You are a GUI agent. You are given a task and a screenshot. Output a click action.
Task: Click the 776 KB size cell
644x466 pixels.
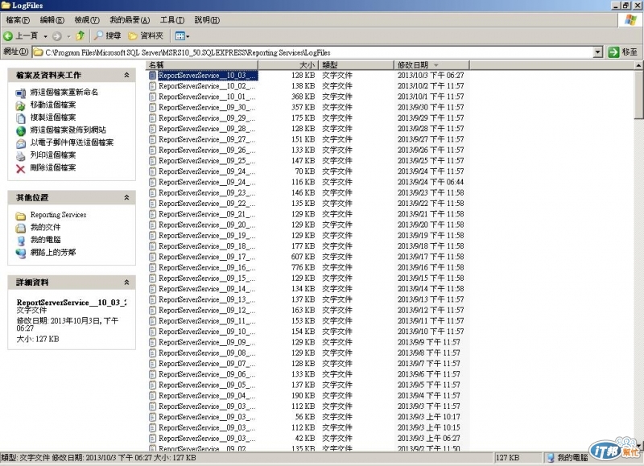[x=303, y=267]
